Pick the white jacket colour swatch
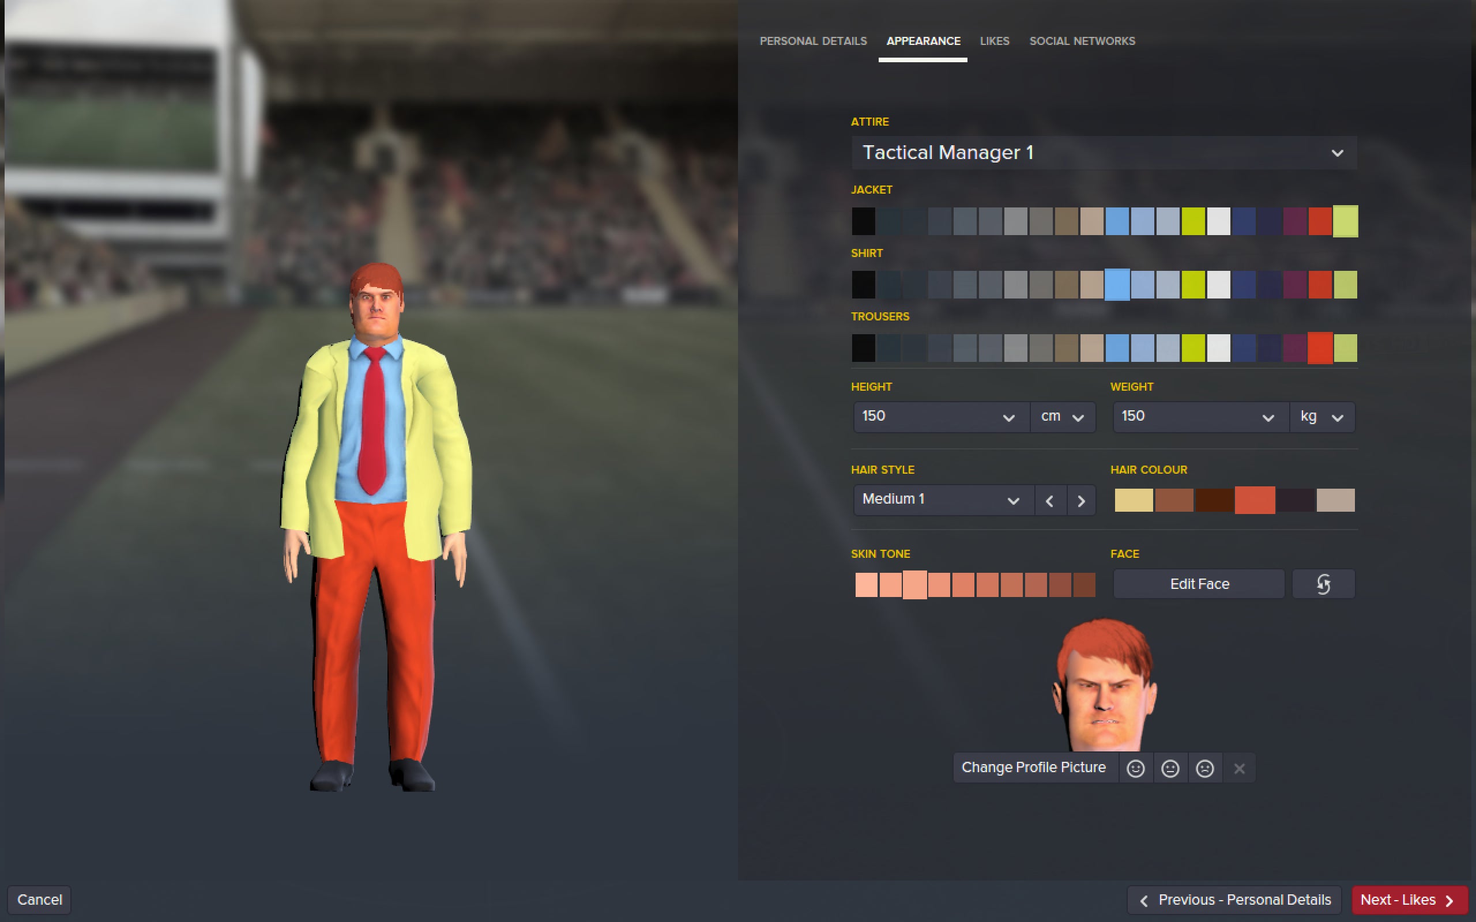1476x922 pixels. [1218, 221]
